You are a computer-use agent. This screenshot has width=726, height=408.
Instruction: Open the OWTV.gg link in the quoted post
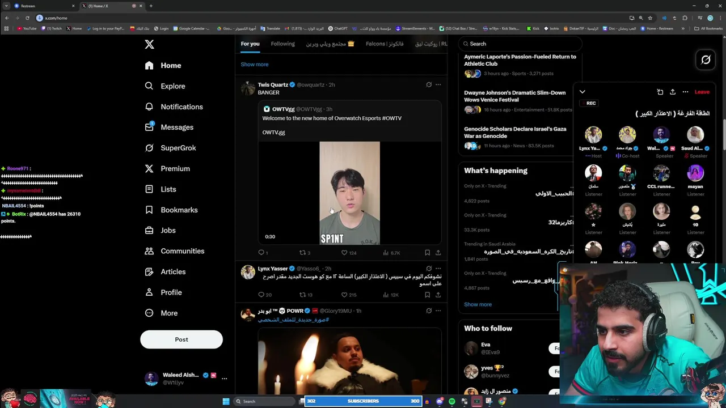pyautogui.click(x=273, y=133)
